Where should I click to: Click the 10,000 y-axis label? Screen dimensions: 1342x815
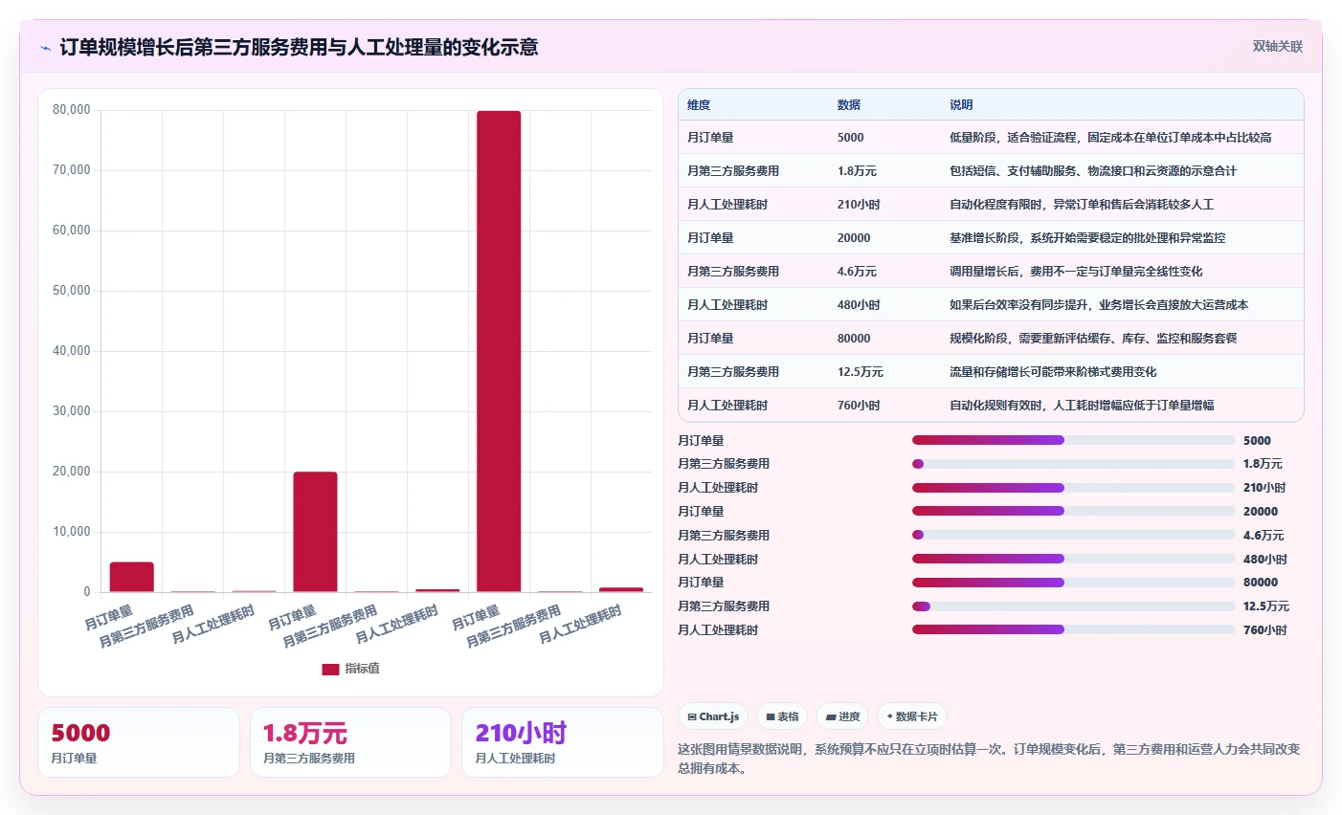point(72,532)
